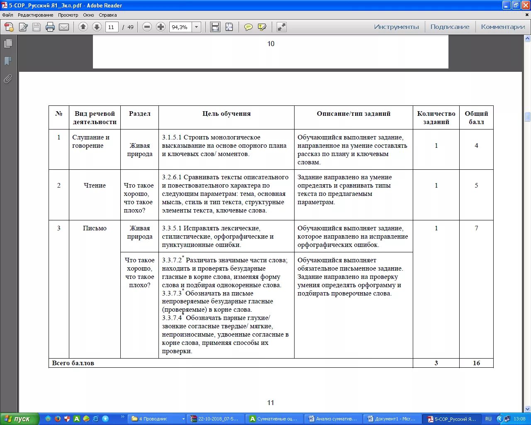Switch to read mode icon
This screenshot has height=425, width=531.
click(281, 27)
